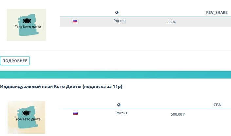The image size is (231, 136).
Task: Click the globe icon in REV_SHARE table header
Action: (117, 12)
